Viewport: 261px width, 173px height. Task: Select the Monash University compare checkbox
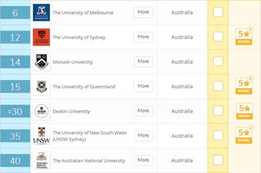pyautogui.click(x=218, y=61)
